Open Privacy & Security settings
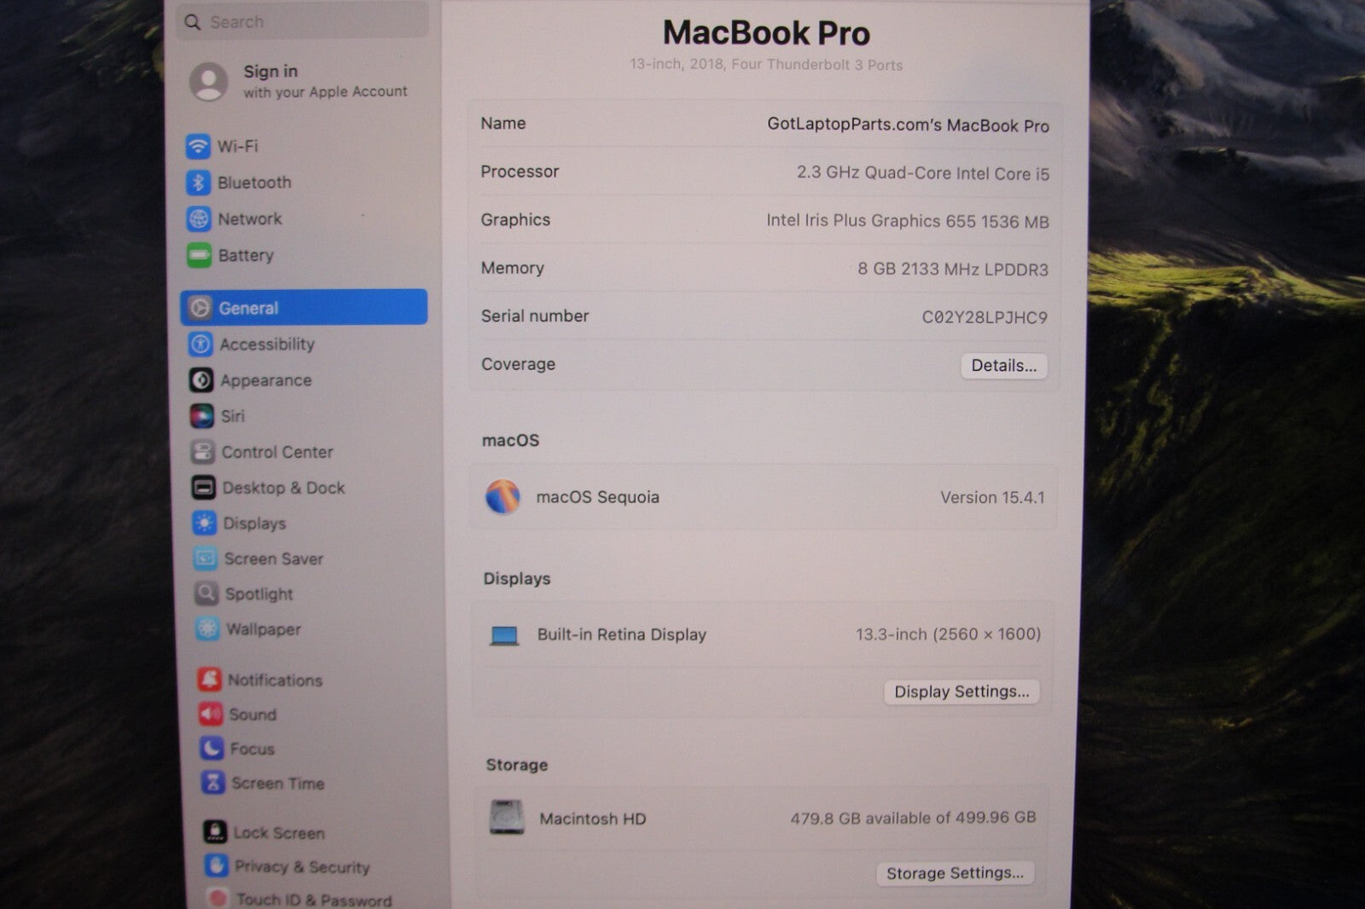This screenshot has height=909, width=1365. pyautogui.click(x=301, y=867)
